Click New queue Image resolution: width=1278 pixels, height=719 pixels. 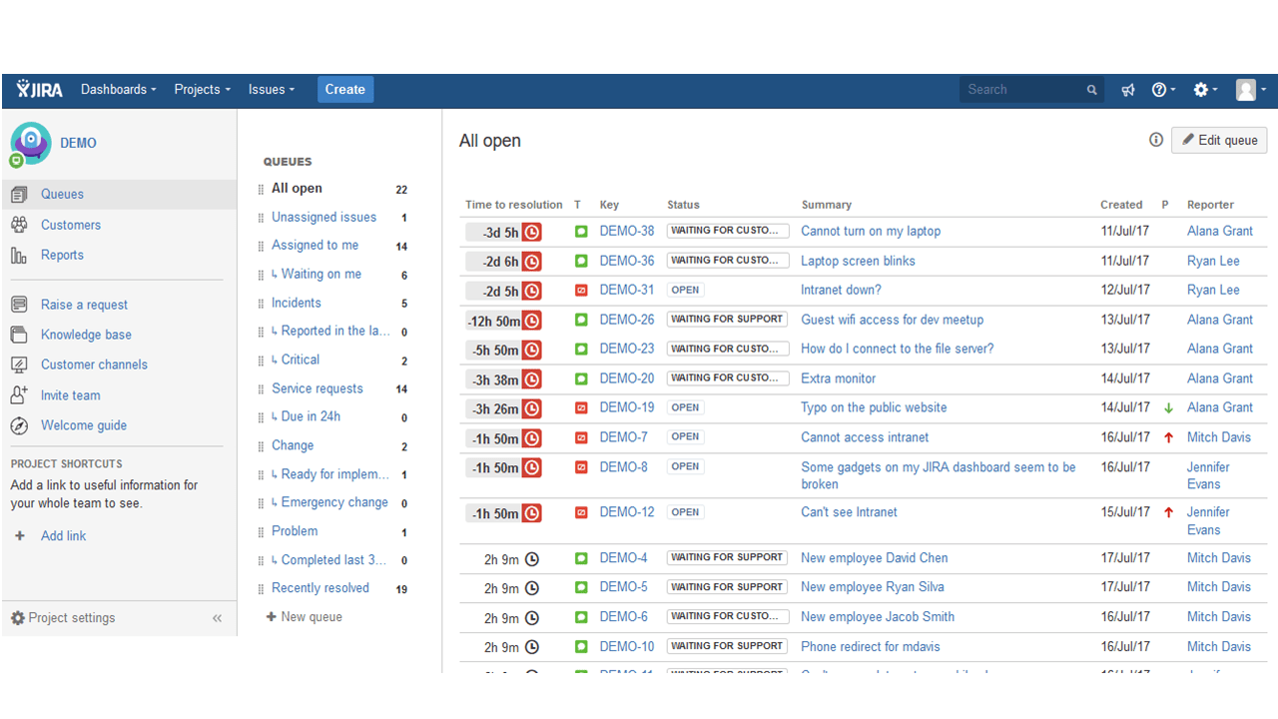pyautogui.click(x=305, y=617)
